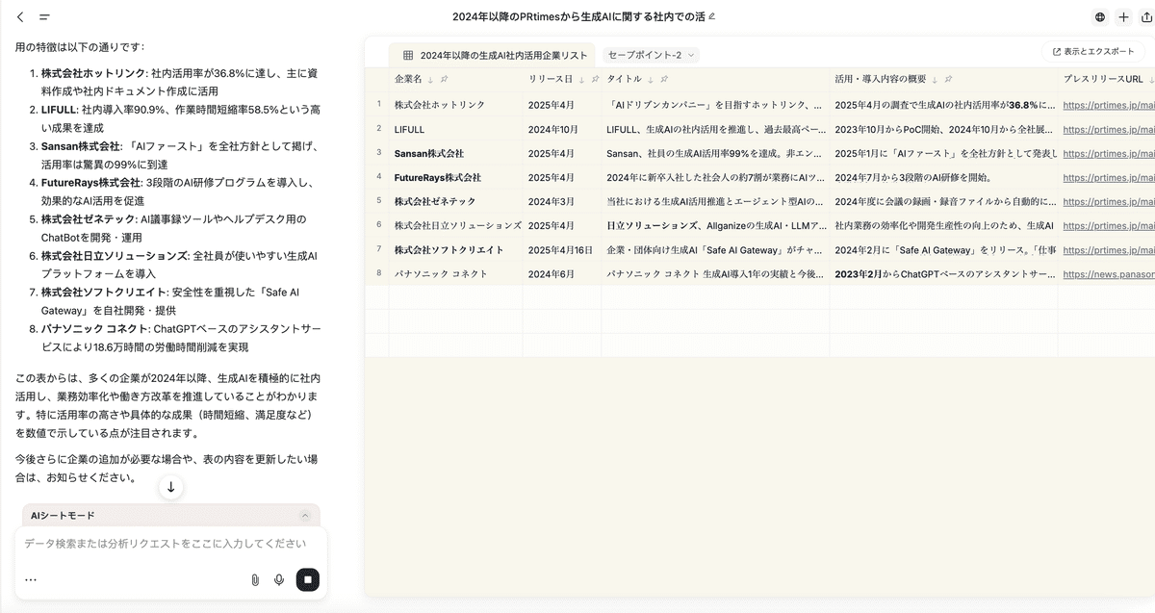Image resolution: width=1155 pixels, height=613 pixels.
Task: Select the 2024年以降の生成AI社内活用企業リスト sheet tab
Action: pos(494,55)
